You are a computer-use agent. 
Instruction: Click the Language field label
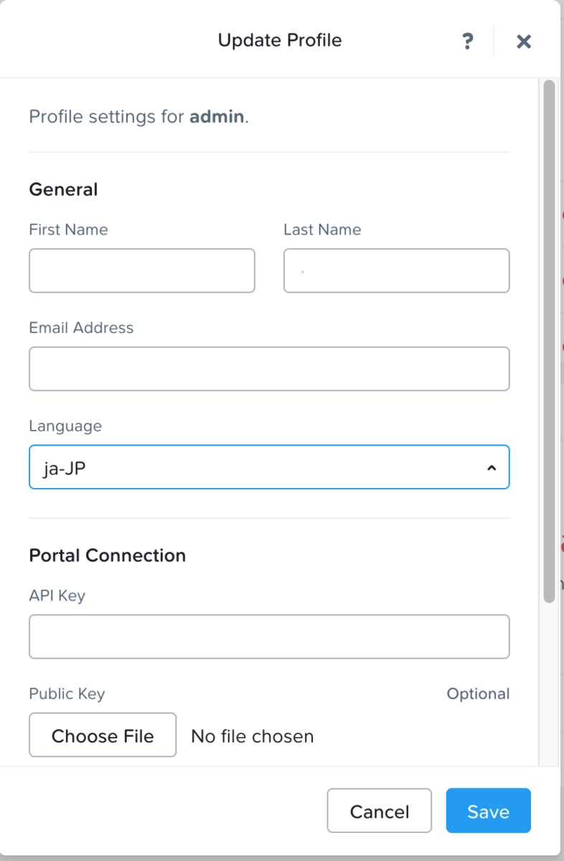coord(65,425)
